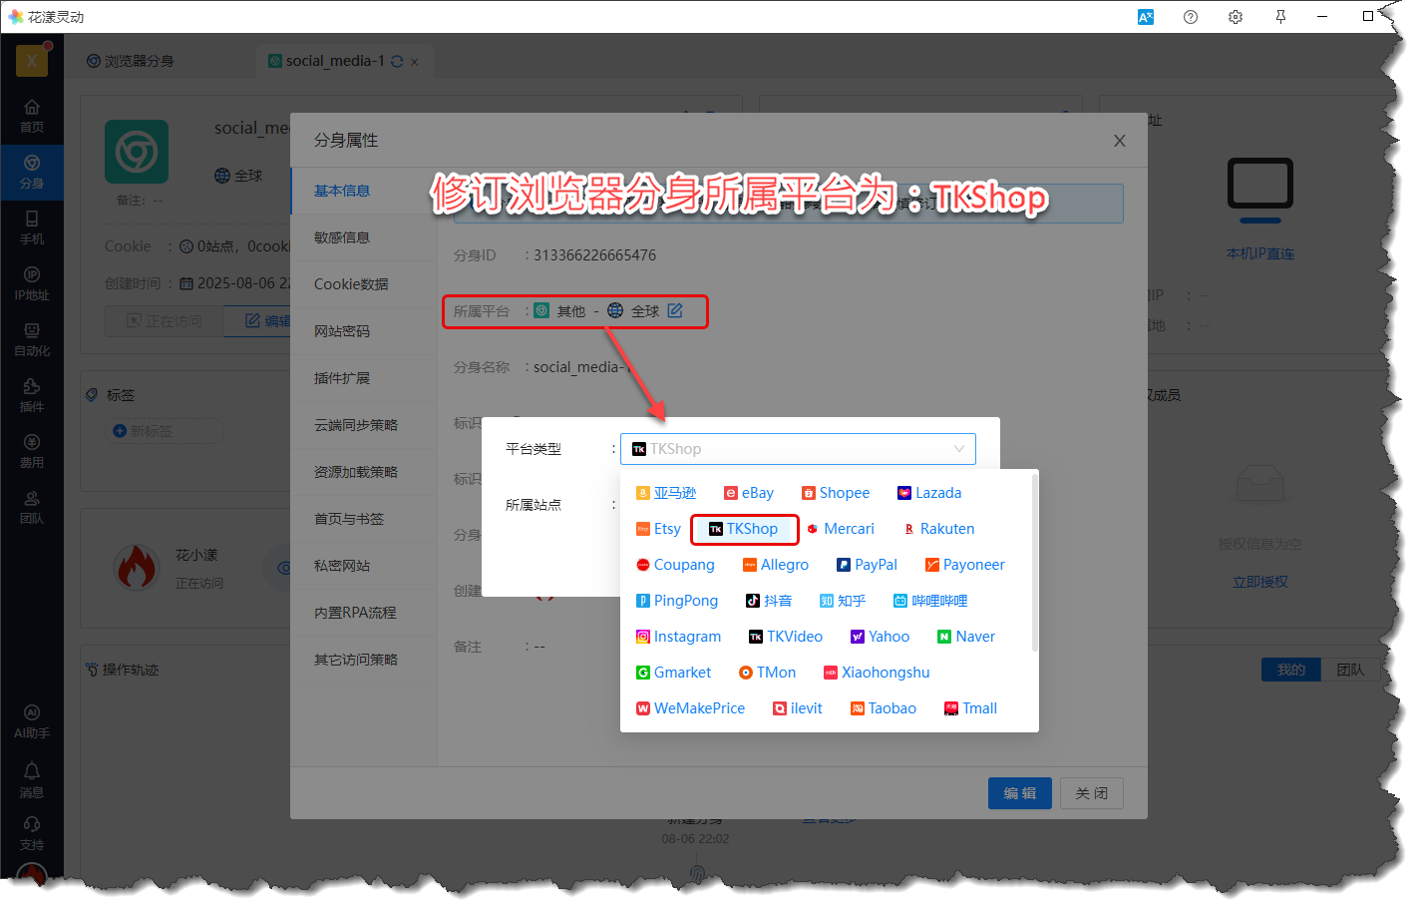1423x914 pixels.
Task: Refresh the social_media-1 tab
Action: [x=397, y=61]
